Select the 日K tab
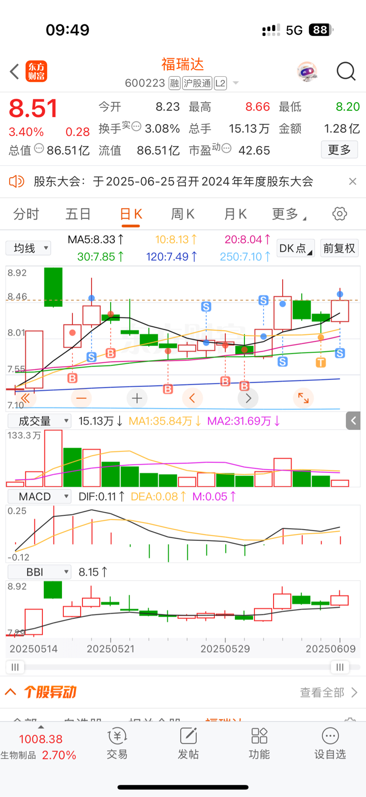366x797 pixels. 131,214
